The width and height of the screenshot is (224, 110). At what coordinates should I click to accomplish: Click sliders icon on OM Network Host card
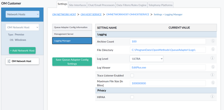tap(9, 61)
